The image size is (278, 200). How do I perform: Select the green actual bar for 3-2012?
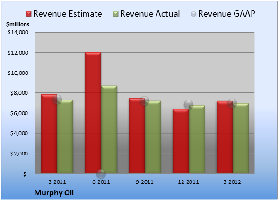tap(241, 138)
